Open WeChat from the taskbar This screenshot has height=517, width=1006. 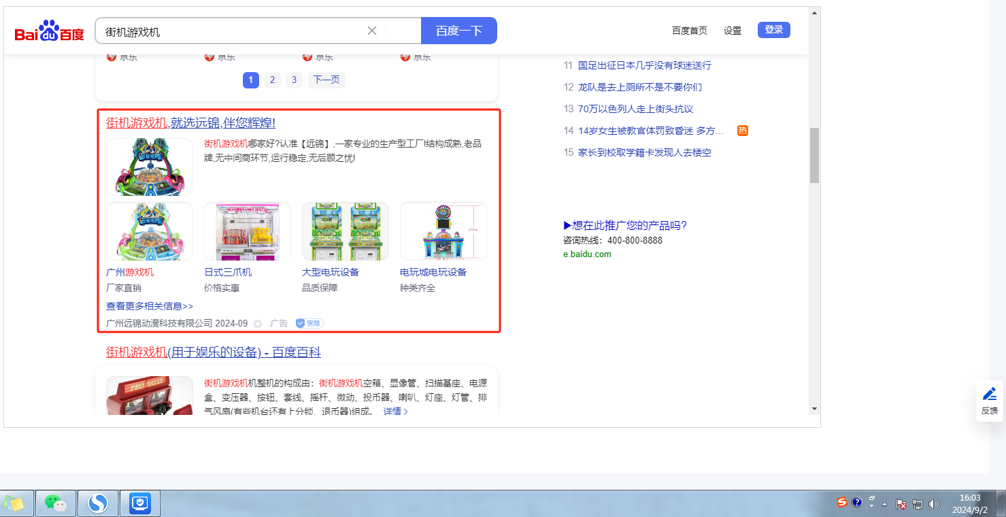56,503
